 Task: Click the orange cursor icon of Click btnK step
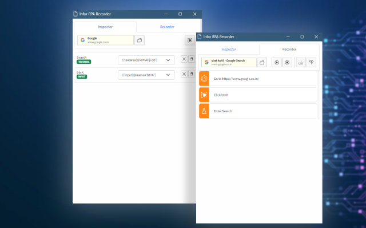click(204, 95)
